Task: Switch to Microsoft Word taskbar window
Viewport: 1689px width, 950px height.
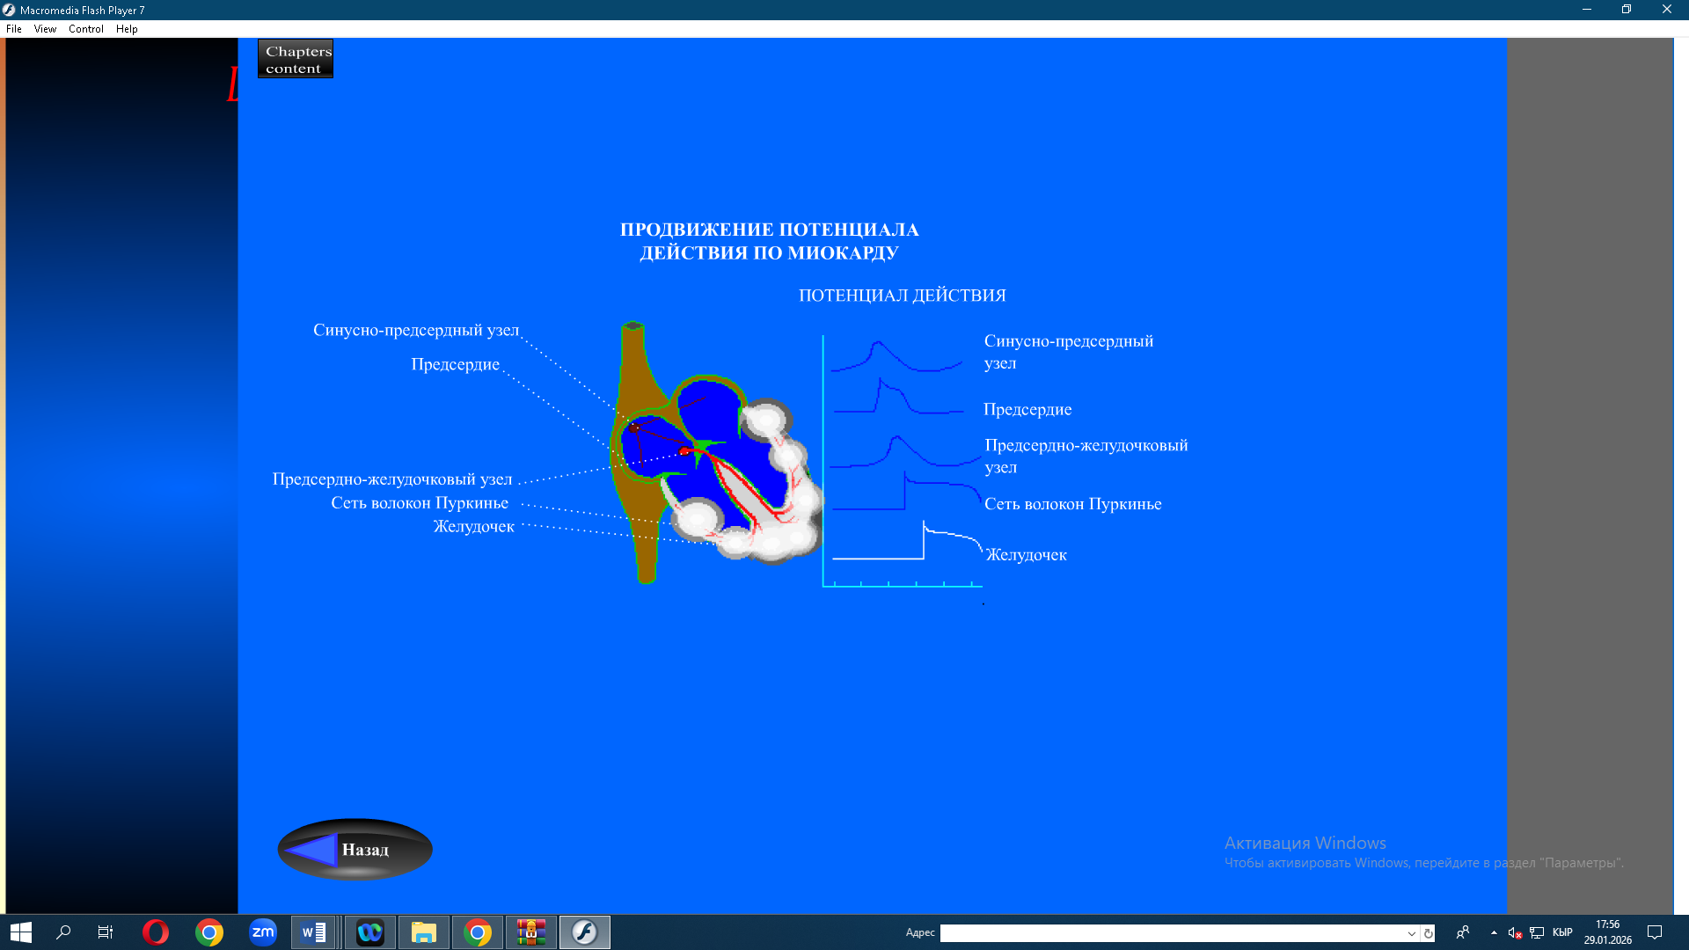Action: tap(314, 932)
